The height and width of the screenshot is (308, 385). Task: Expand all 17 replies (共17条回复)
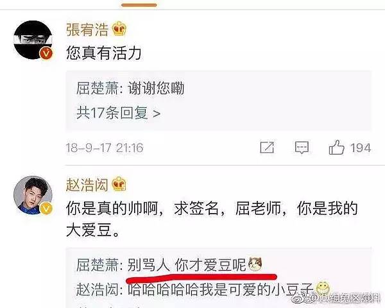click(118, 113)
